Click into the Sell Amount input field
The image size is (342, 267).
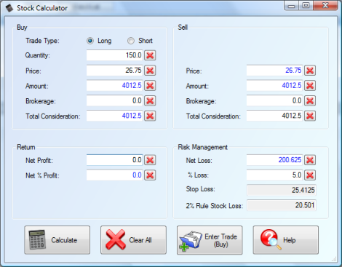(275, 86)
